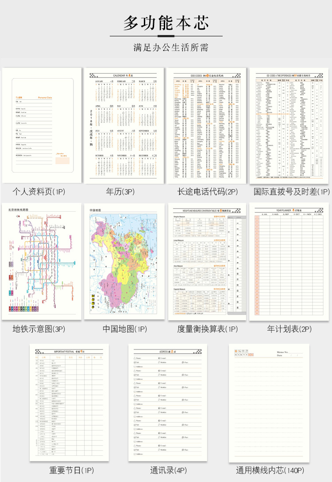Click the Personal Data title on first page
The height and width of the screenshot is (482, 332).
click(x=45, y=97)
